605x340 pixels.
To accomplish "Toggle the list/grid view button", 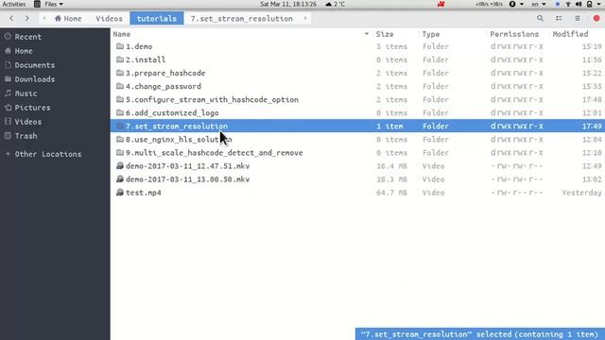I will [559, 18].
